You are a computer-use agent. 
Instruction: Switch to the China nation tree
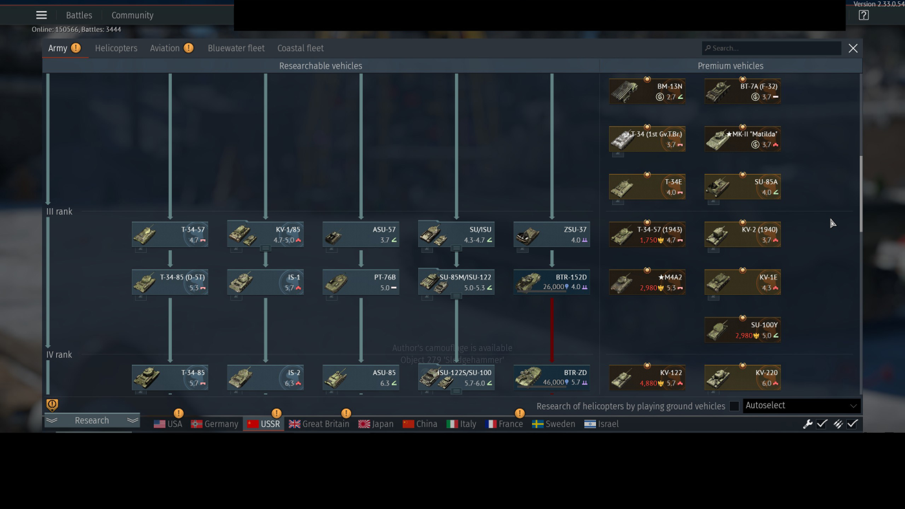point(420,424)
